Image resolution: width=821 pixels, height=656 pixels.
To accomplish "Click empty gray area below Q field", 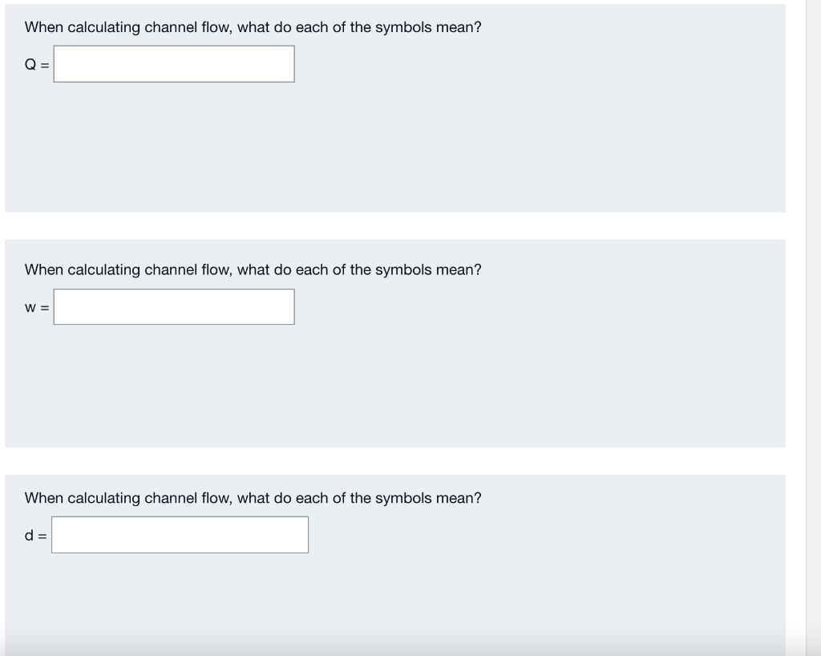I will [393, 152].
